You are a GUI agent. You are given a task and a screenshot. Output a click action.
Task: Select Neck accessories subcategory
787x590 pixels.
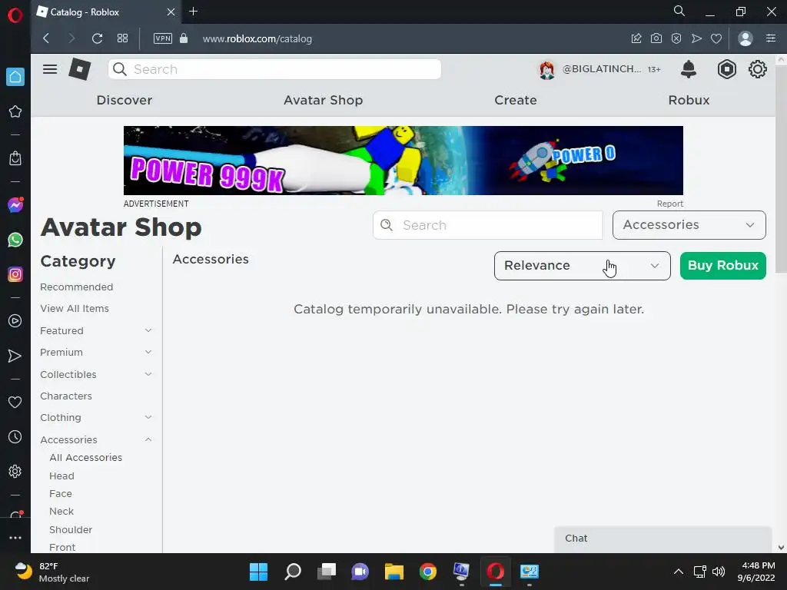click(x=61, y=511)
